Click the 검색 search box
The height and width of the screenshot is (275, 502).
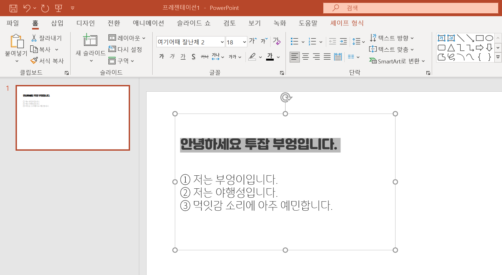410,8
